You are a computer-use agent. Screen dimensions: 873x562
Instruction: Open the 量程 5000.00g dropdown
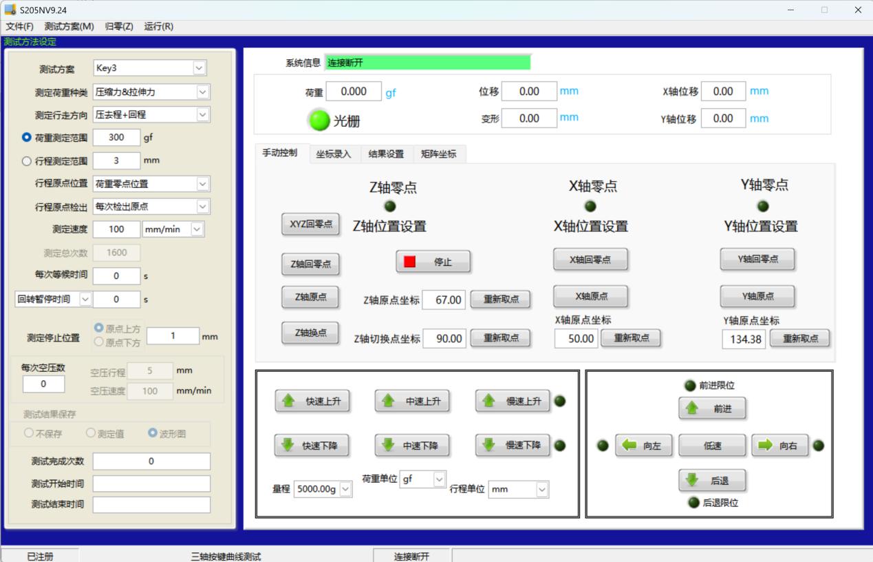[345, 489]
